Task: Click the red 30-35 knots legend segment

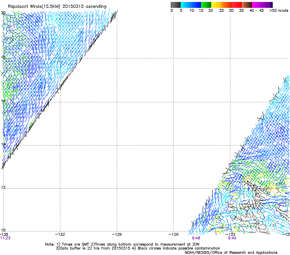Action: [x=237, y=5]
